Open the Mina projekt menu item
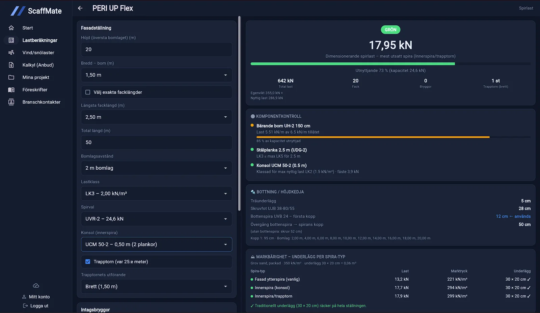 pos(36,77)
